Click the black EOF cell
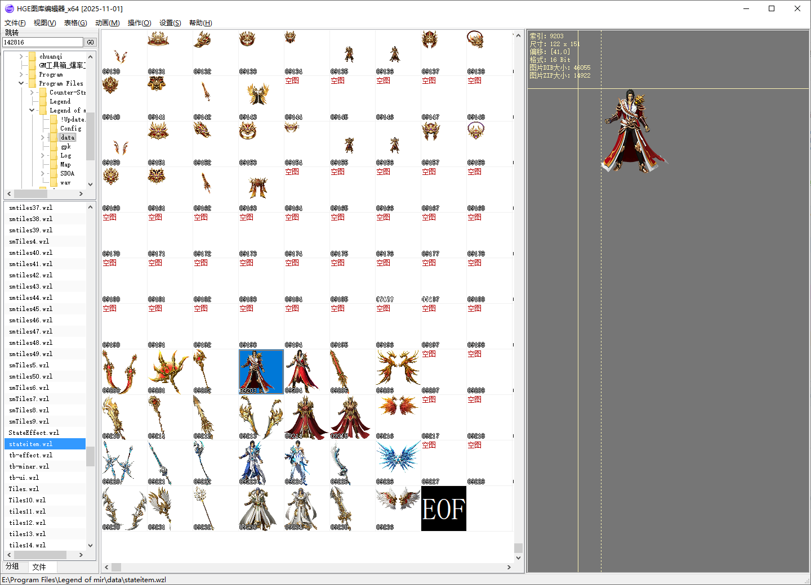The image size is (811, 585). [x=444, y=508]
